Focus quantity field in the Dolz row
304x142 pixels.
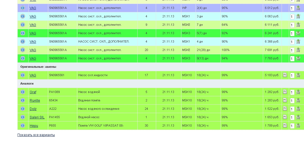tap(292, 109)
